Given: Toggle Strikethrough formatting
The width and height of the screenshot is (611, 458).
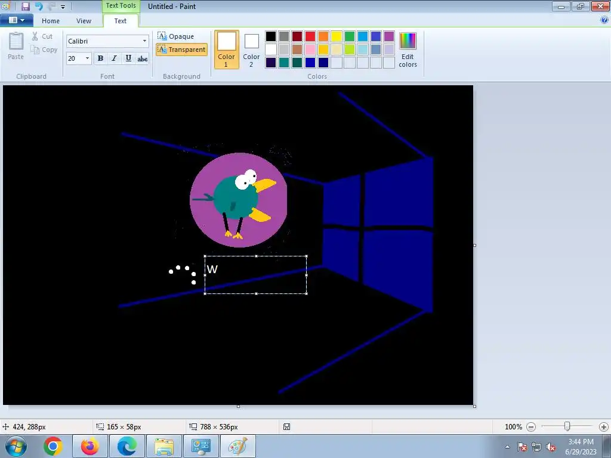Looking at the screenshot, I should tap(142, 59).
